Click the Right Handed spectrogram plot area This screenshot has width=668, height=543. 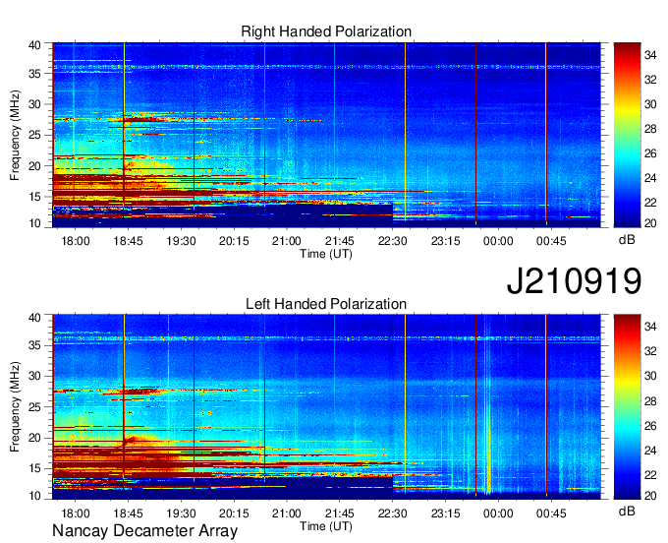click(x=326, y=135)
